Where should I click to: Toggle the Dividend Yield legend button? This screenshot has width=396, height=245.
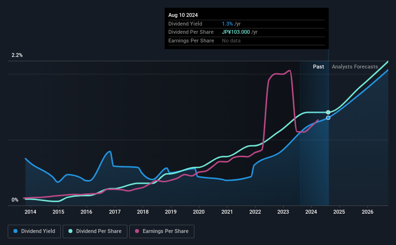pyautogui.click(x=34, y=231)
